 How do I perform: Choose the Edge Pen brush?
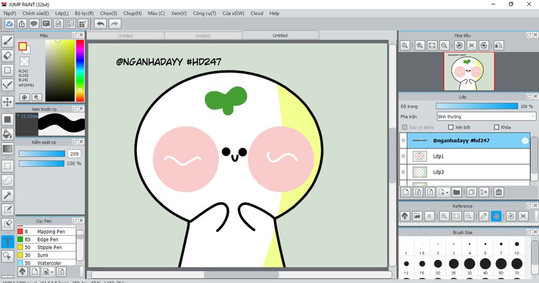pyautogui.click(x=46, y=239)
